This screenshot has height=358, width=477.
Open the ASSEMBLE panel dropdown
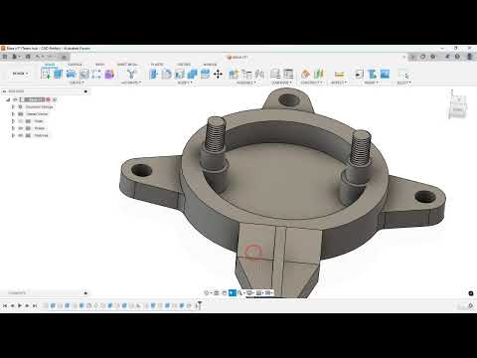pos(245,83)
